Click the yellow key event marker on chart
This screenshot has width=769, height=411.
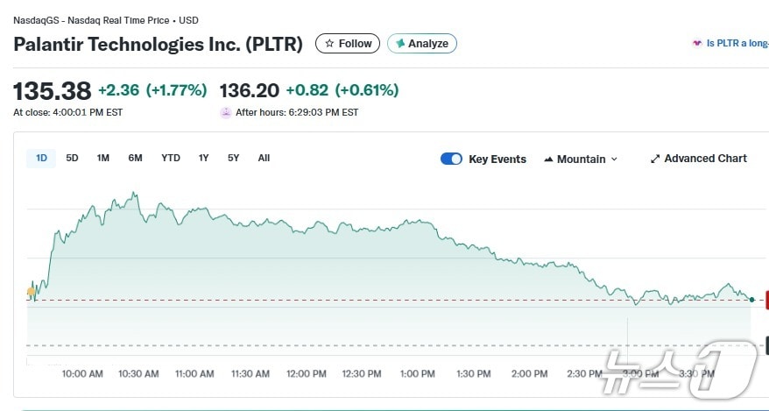[32, 292]
